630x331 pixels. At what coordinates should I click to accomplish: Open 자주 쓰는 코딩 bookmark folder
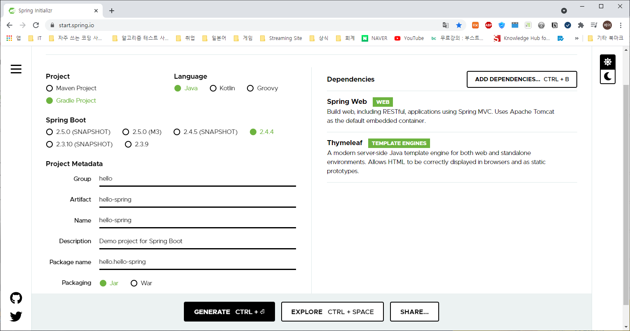pyautogui.click(x=76, y=38)
